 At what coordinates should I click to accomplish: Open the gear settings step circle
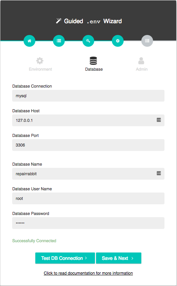click(x=118, y=41)
